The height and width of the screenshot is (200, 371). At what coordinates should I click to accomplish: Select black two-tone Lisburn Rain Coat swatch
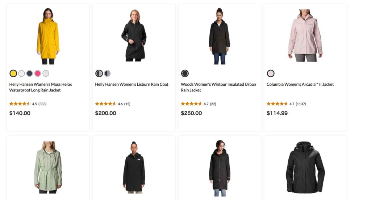[x=99, y=73]
